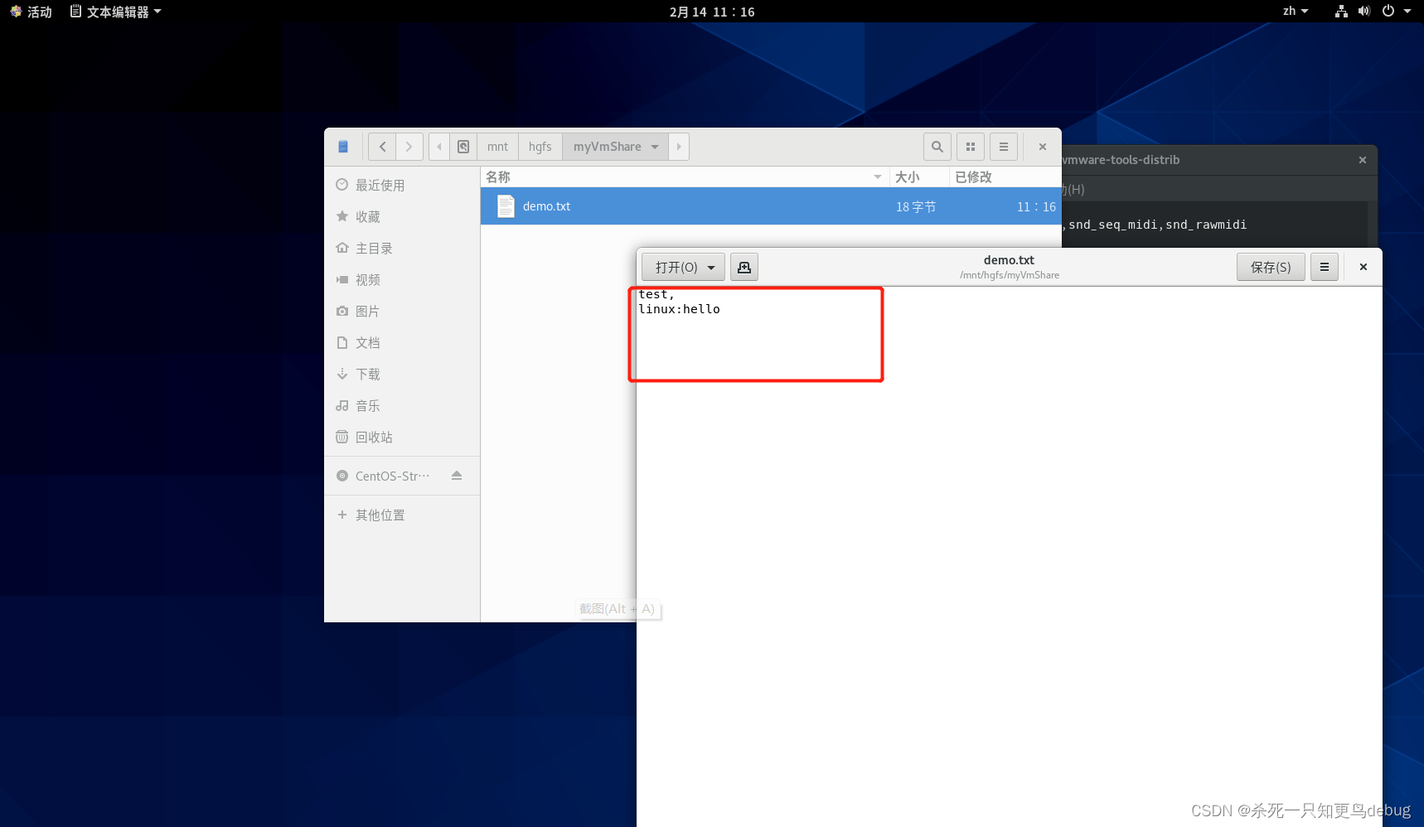Open the text editor hamburger menu
This screenshot has width=1424, height=827.
pyautogui.click(x=1325, y=268)
